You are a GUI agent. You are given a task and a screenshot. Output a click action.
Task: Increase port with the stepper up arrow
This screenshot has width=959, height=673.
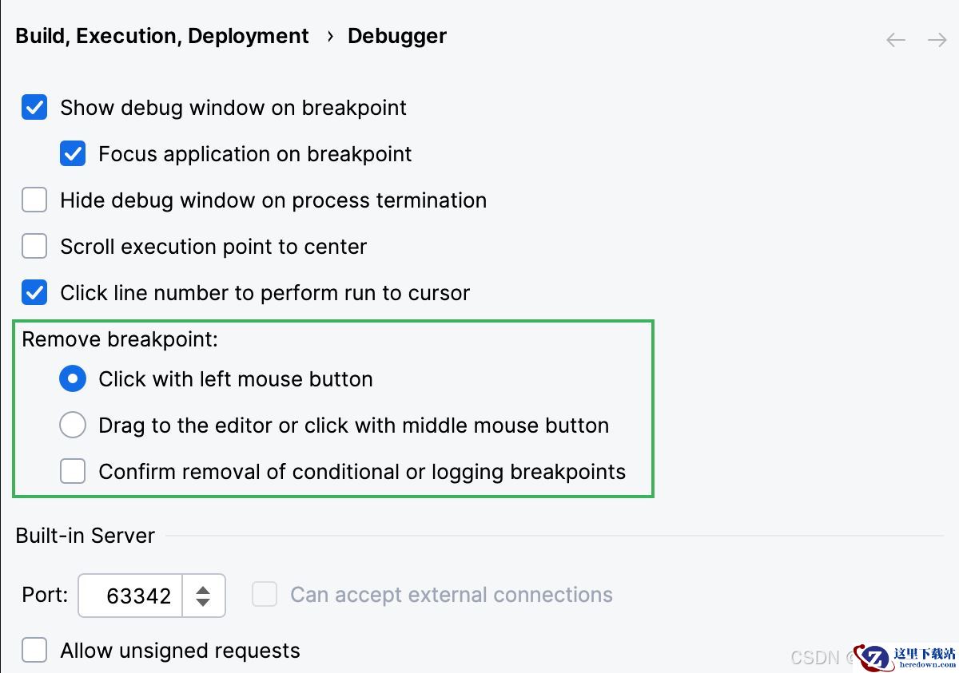point(203,590)
